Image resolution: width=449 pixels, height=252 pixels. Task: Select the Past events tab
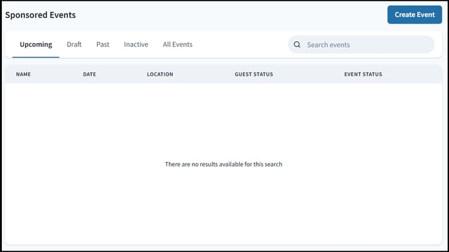(103, 44)
